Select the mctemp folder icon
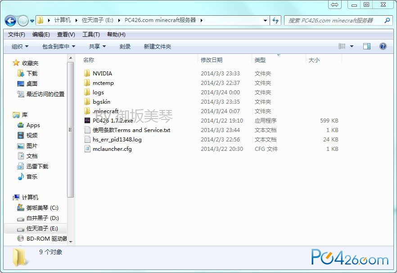This screenshot has width=397, height=273. (87, 83)
